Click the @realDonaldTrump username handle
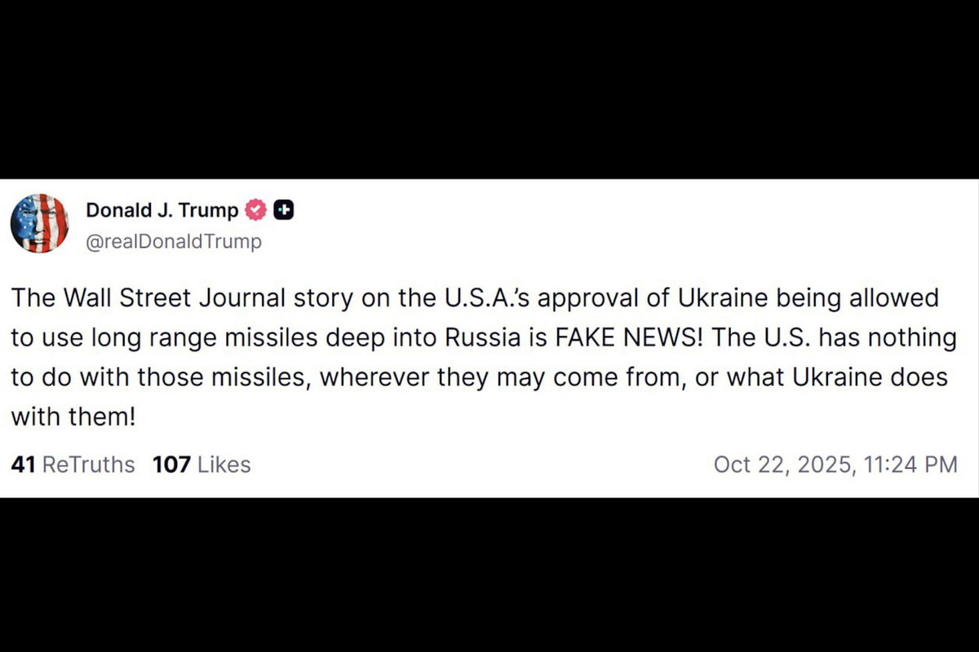The width and height of the screenshot is (979, 652). 175,241
